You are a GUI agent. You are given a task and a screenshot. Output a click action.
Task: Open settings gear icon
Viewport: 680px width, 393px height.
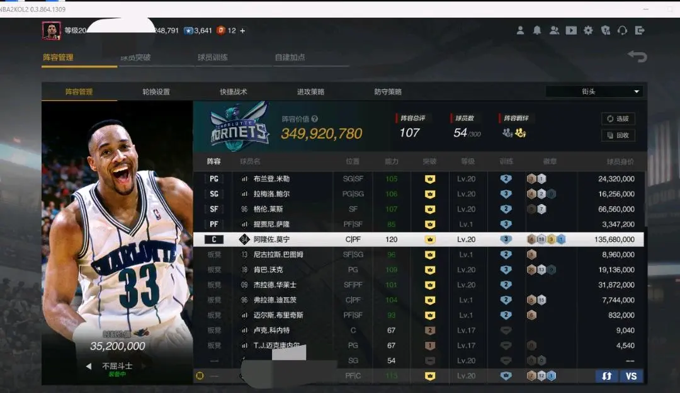tap(588, 30)
